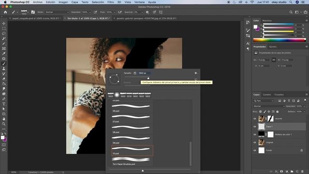Toggle layer filtering on/off switch
The image size is (309, 174).
point(305,100)
